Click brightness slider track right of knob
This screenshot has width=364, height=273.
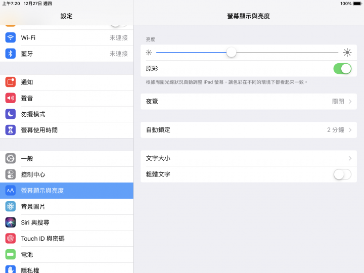point(287,53)
